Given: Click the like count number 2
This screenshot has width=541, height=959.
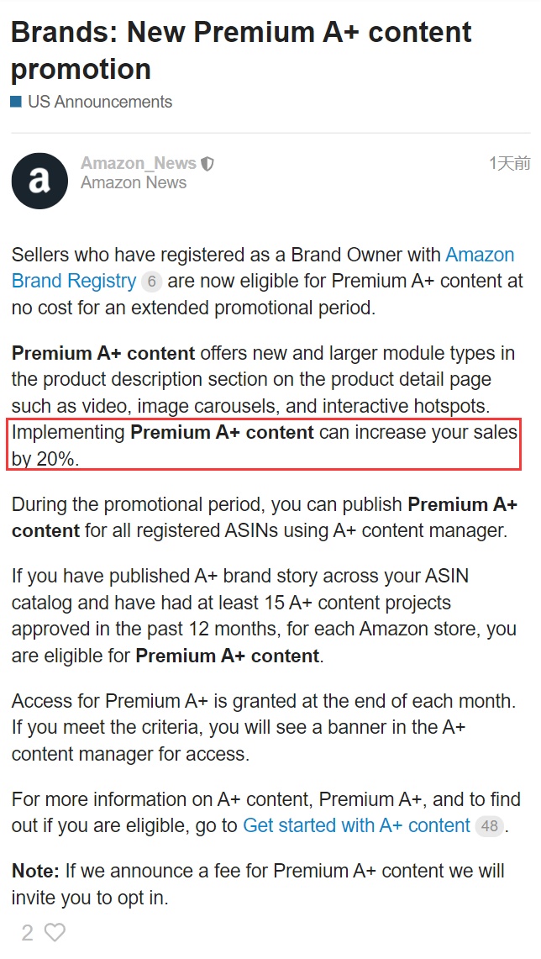Looking at the screenshot, I should [27, 932].
